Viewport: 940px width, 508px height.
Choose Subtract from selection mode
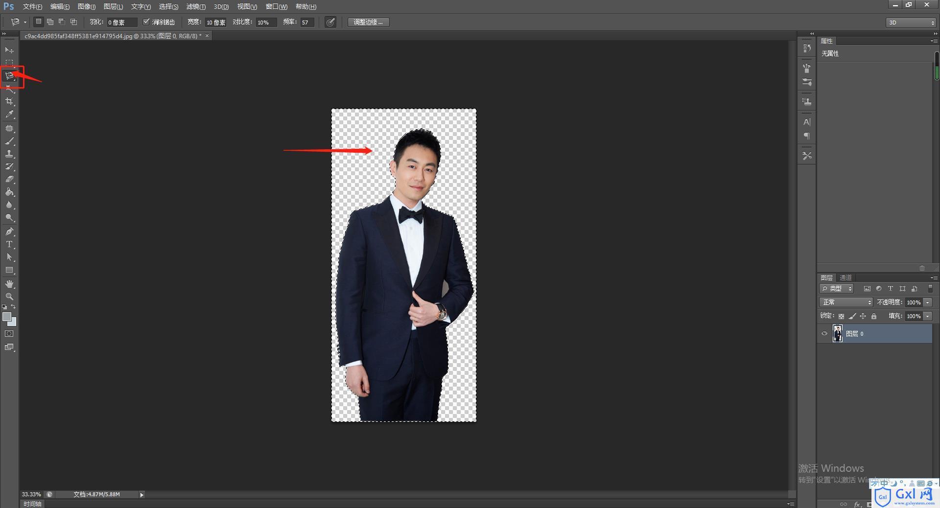(x=62, y=22)
